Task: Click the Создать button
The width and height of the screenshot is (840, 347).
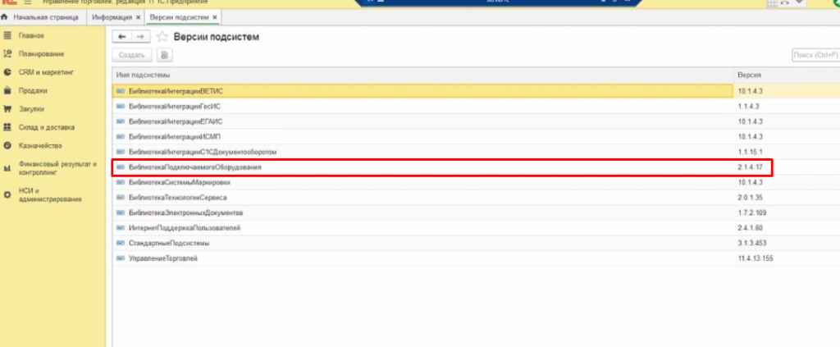Action: click(x=132, y=55)
